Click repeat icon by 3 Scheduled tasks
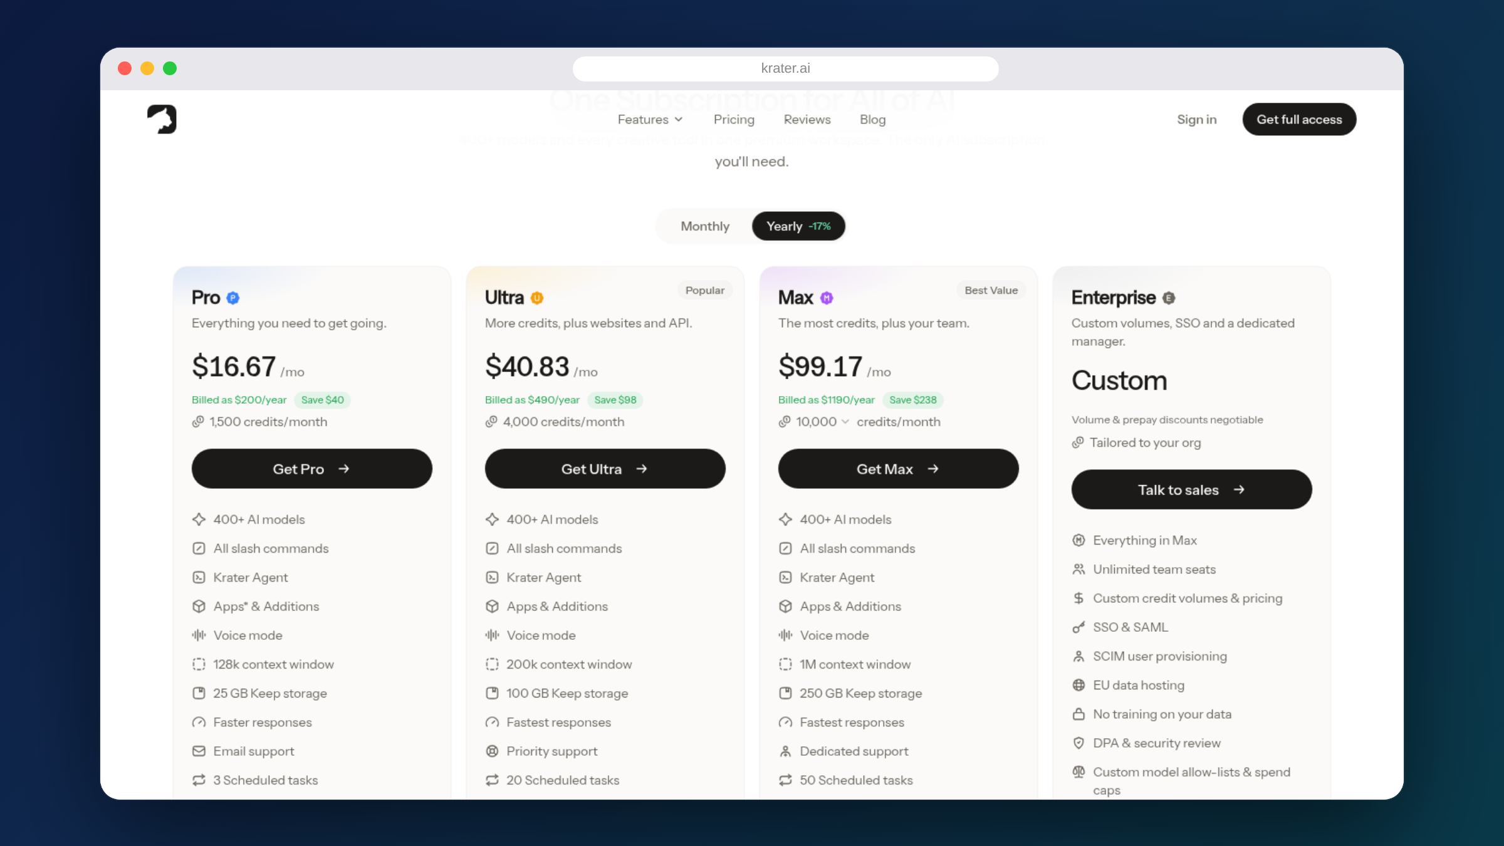The image size is (1504, 846). pyautogui.click(x=199, y=780)
